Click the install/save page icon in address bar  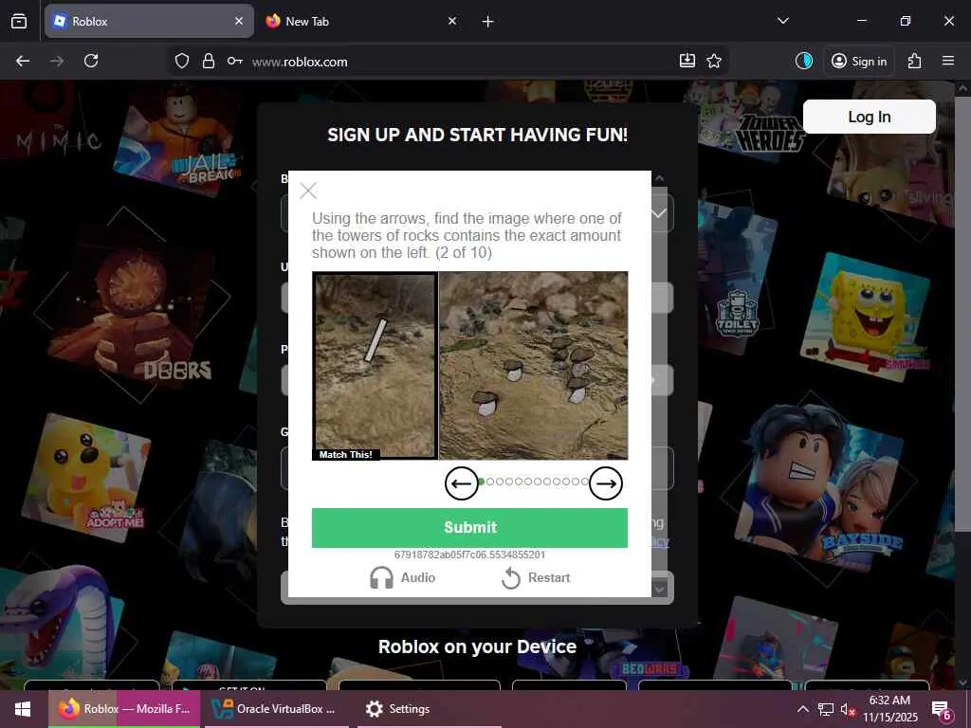click(687, 61)
